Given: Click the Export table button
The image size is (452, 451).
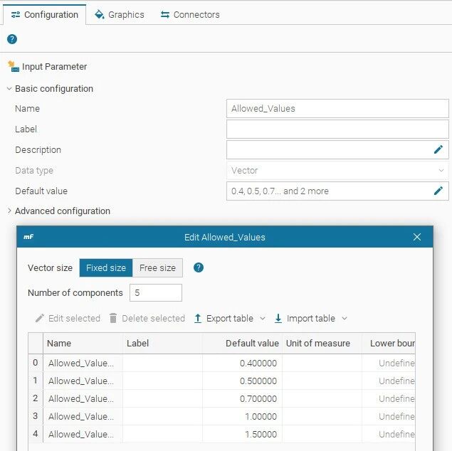Looking at the screenshot, I should (224, 318).
